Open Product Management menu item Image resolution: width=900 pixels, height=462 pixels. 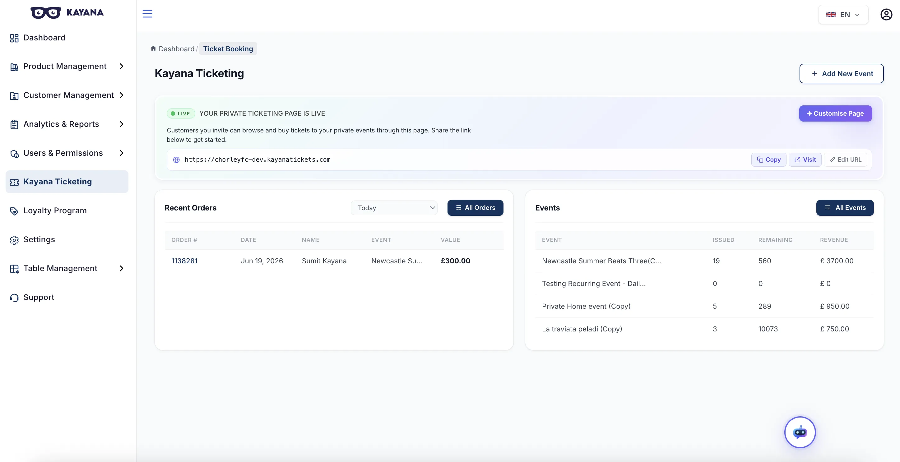65,66
